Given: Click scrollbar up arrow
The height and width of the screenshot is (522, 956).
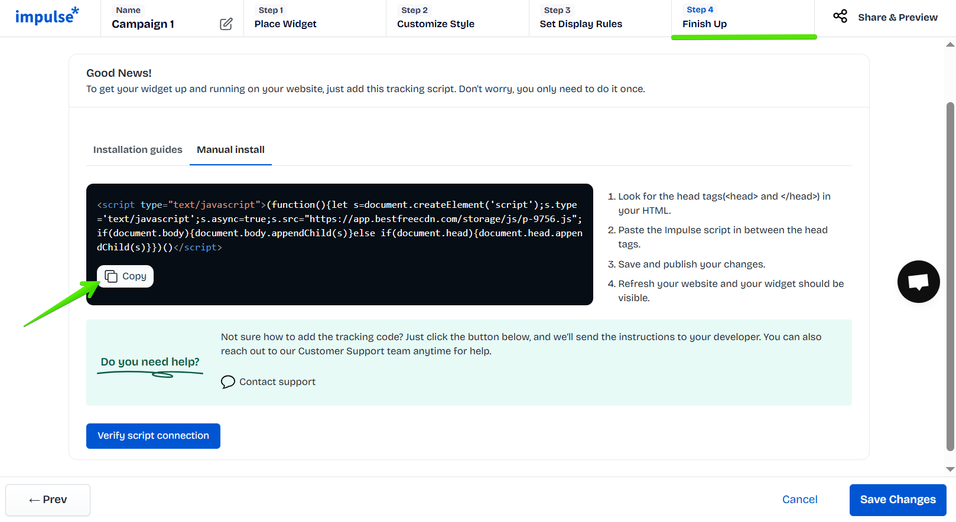Looking at the screenshot, I should [950, 44].
